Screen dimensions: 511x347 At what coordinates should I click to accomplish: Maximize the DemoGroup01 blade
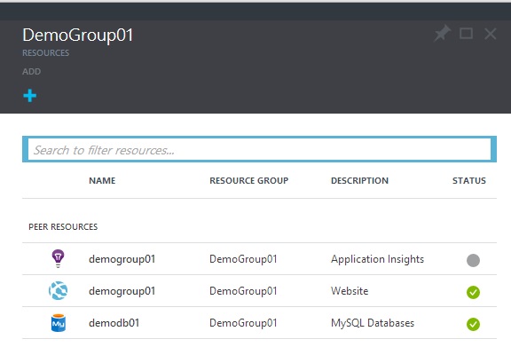click(466, 33)
